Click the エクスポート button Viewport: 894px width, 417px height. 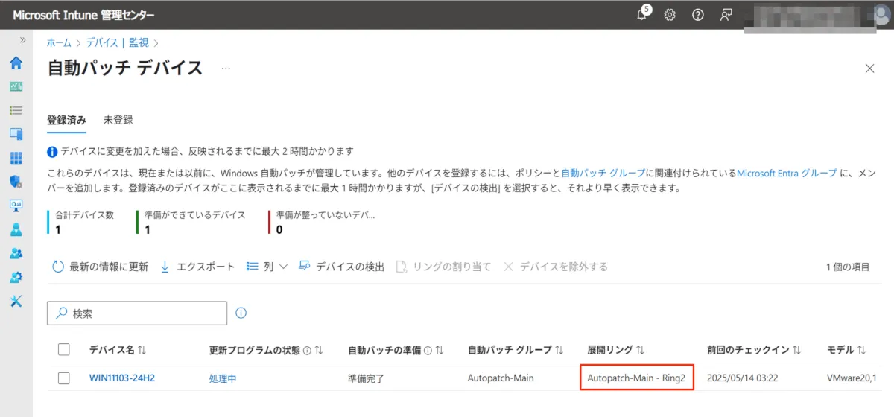pos(197,267)
